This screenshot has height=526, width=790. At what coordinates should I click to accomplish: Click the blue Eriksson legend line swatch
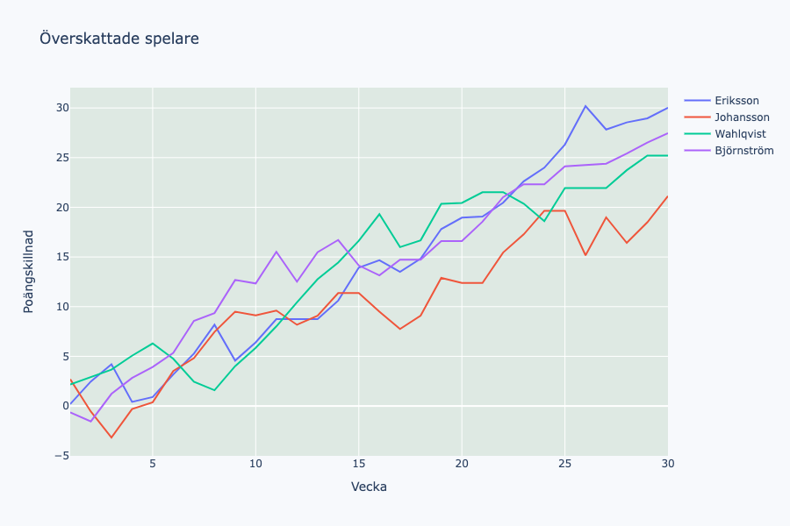(696, 101)
